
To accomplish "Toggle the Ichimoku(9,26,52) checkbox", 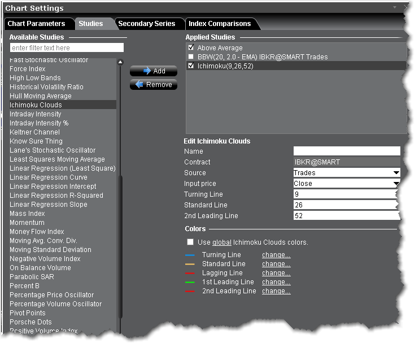I will tap(191, 66).
